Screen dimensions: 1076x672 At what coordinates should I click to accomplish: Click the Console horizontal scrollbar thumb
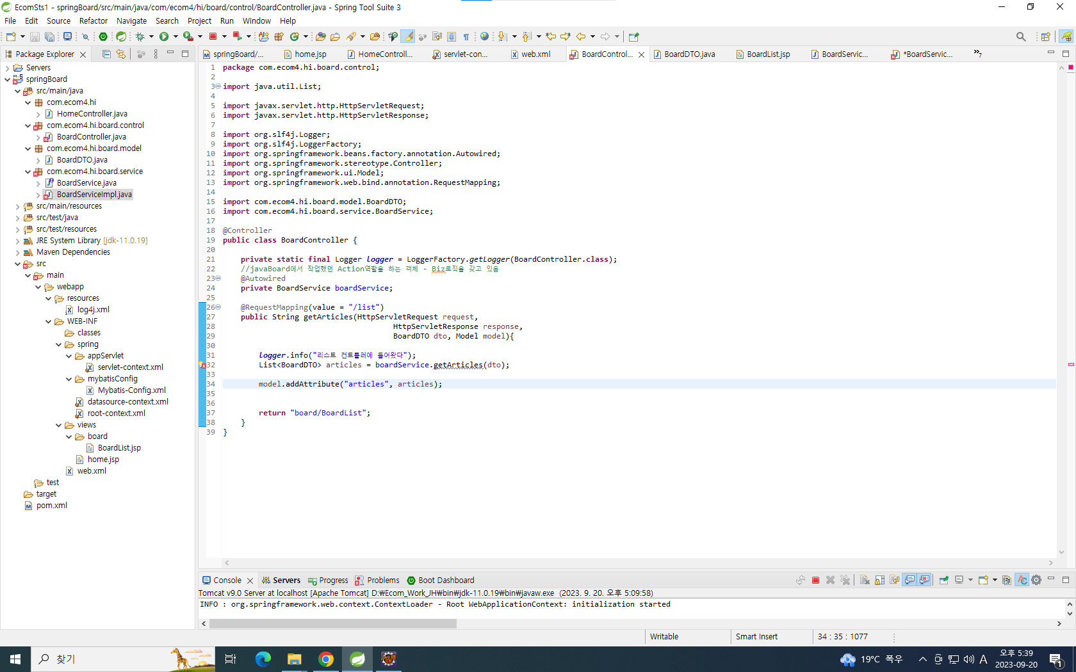pos(332,623)
